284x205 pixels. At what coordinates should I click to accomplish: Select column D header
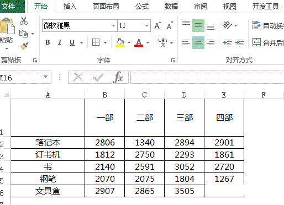point(184,95)
